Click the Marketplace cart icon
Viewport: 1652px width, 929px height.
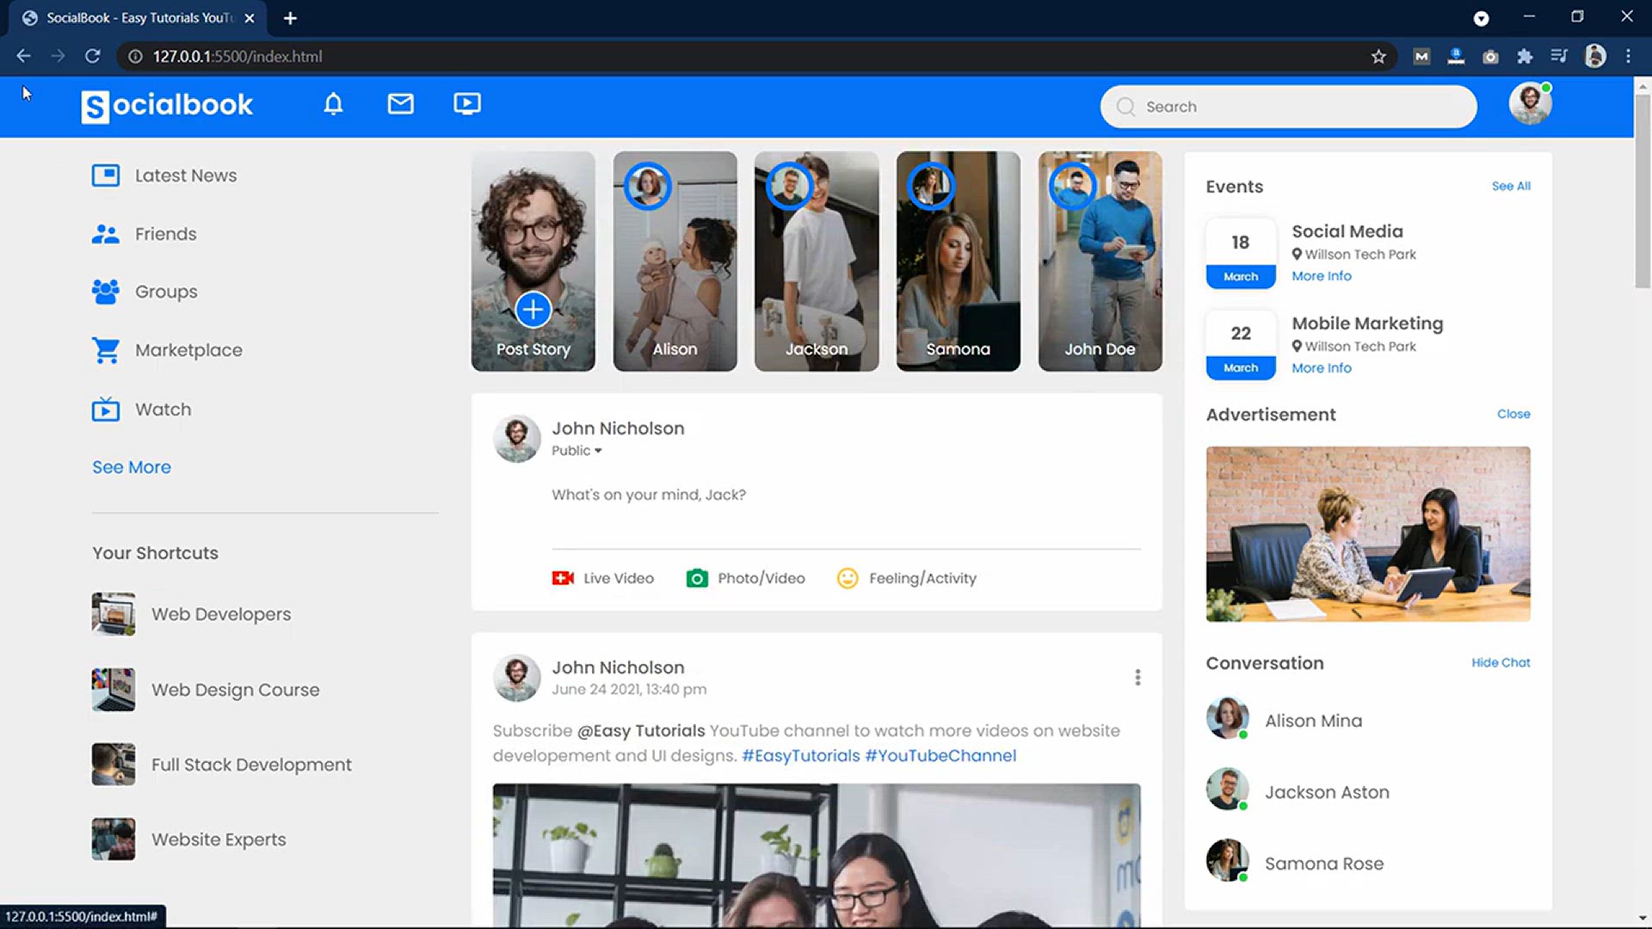click(106, 350)
